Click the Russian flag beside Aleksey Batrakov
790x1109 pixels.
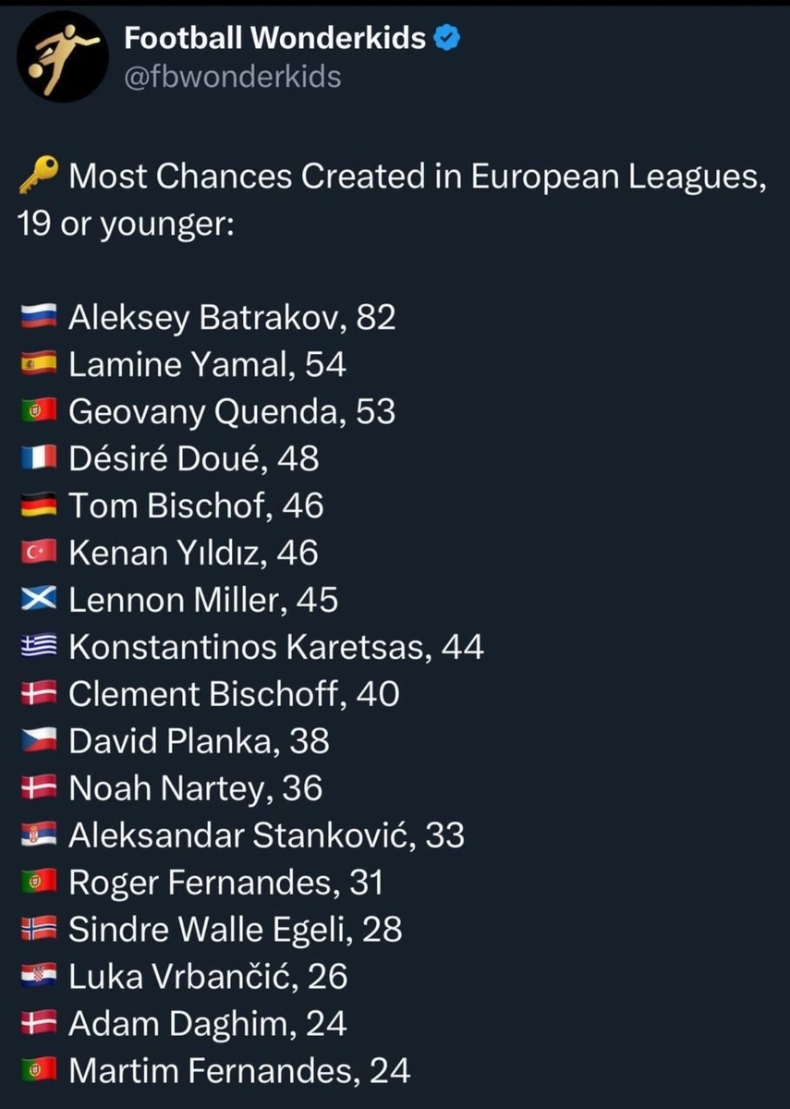39,318
